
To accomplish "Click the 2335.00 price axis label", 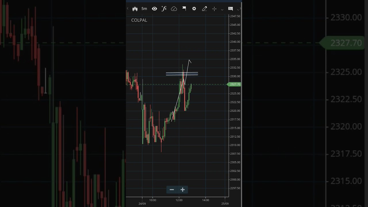I will click(235, 59).
